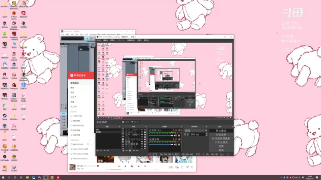Open 桌面音频 audio settings gear

pyautogui.click(x=179, y=144)
